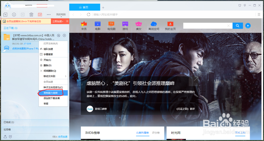This screenshot has height=141, width=264.
Task: Clear the search box with X icon
Action: coord(228,26)
